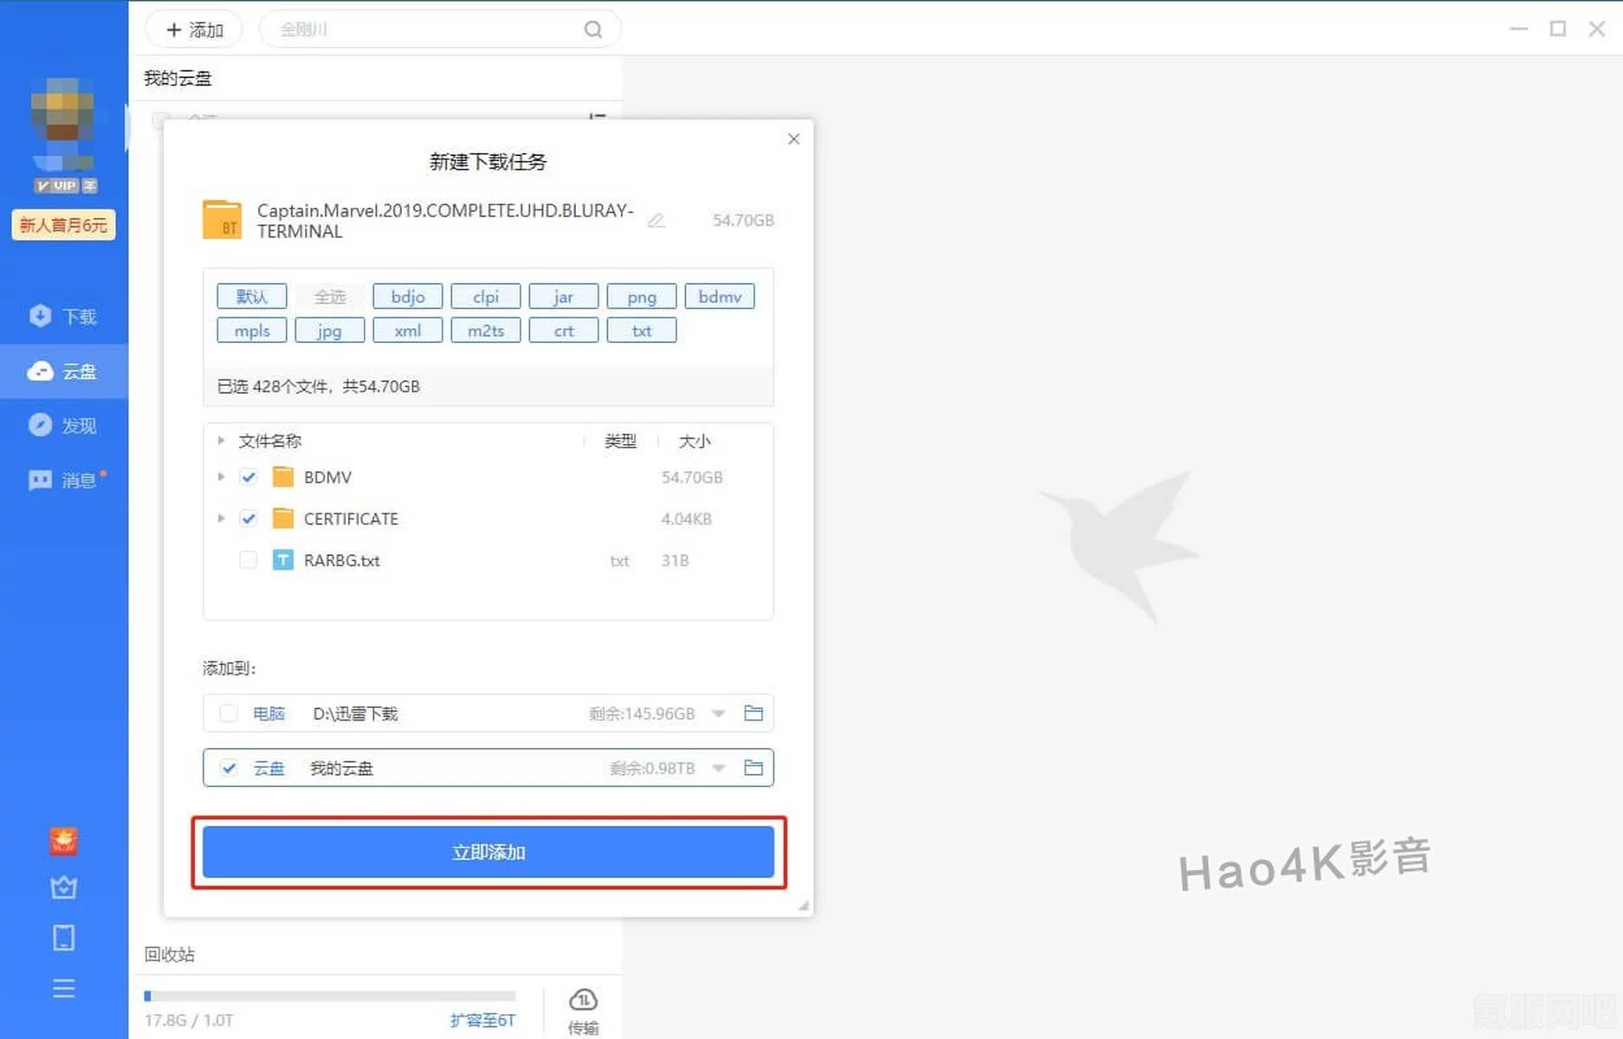Viewport: 1623px width, 1039px height.
Task: Toggle the jar file type filter
Action: click(564, 296)
